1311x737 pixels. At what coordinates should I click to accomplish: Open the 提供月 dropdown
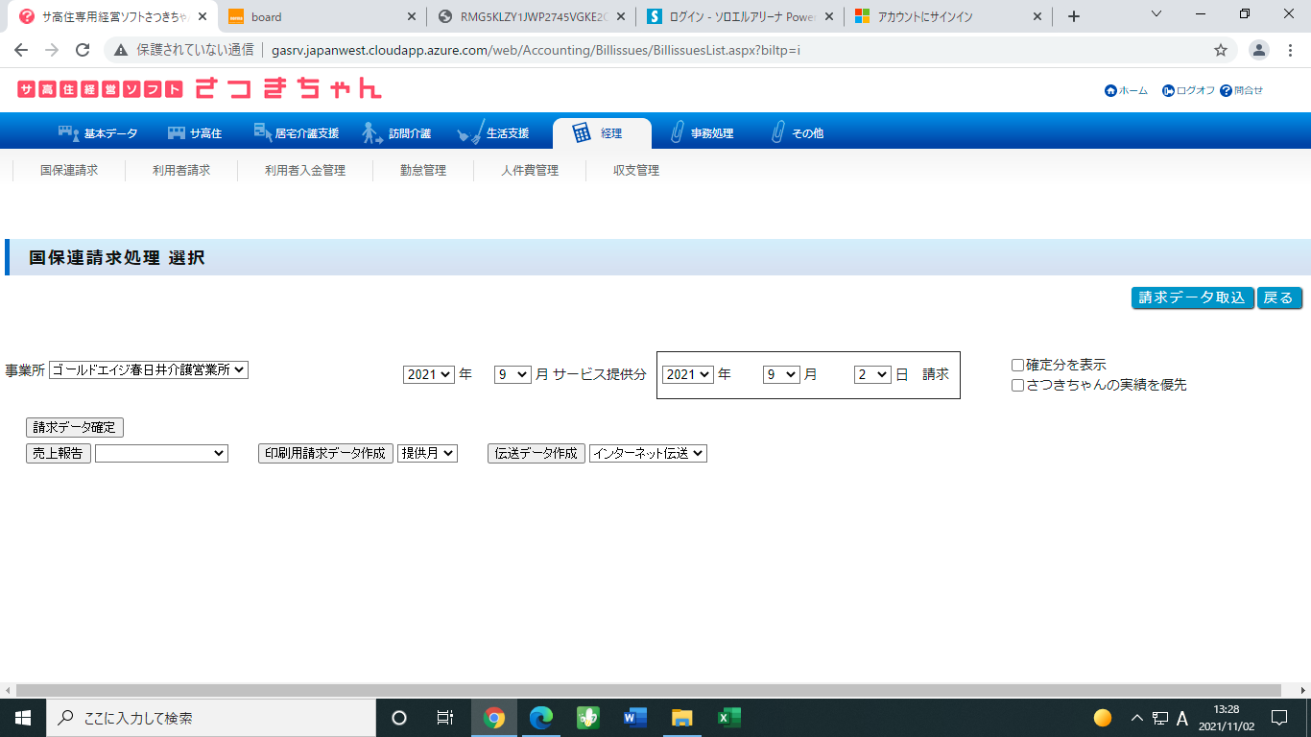point(427,453)
